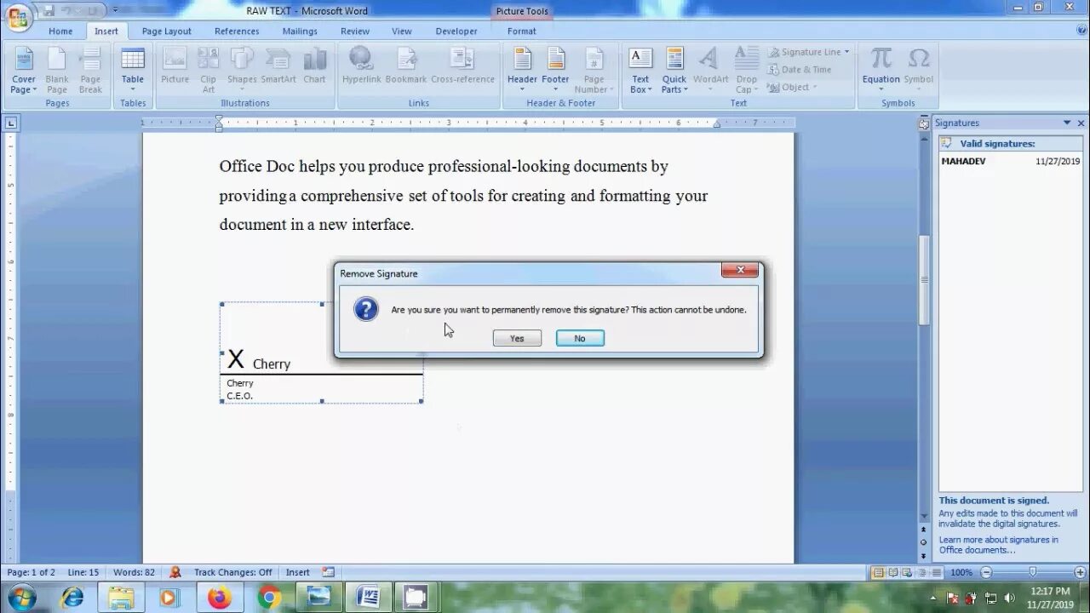Open the Table insert dropdown

[133, 71]
